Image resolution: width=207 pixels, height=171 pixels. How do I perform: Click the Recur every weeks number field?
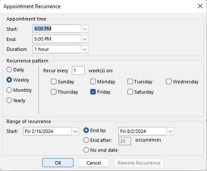pyautogui.click(x=78, y=71)
